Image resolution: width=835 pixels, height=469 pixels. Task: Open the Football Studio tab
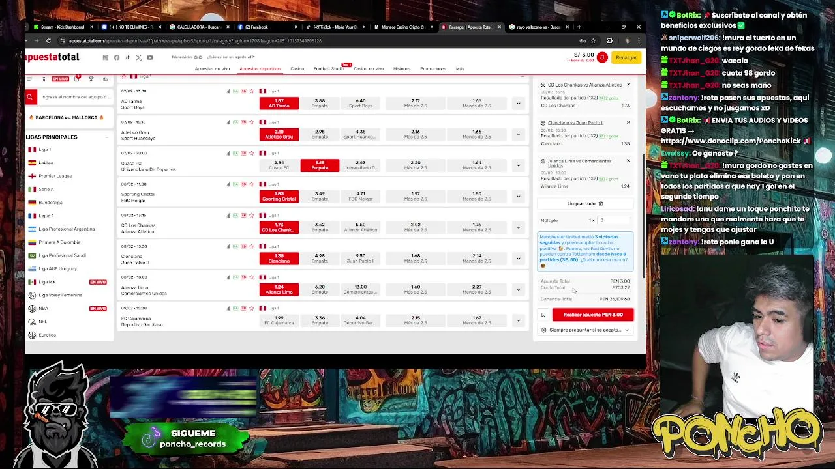(x=328, y=68)
